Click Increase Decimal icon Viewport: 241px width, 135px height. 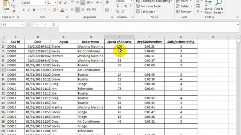click(x=117, y=11)
